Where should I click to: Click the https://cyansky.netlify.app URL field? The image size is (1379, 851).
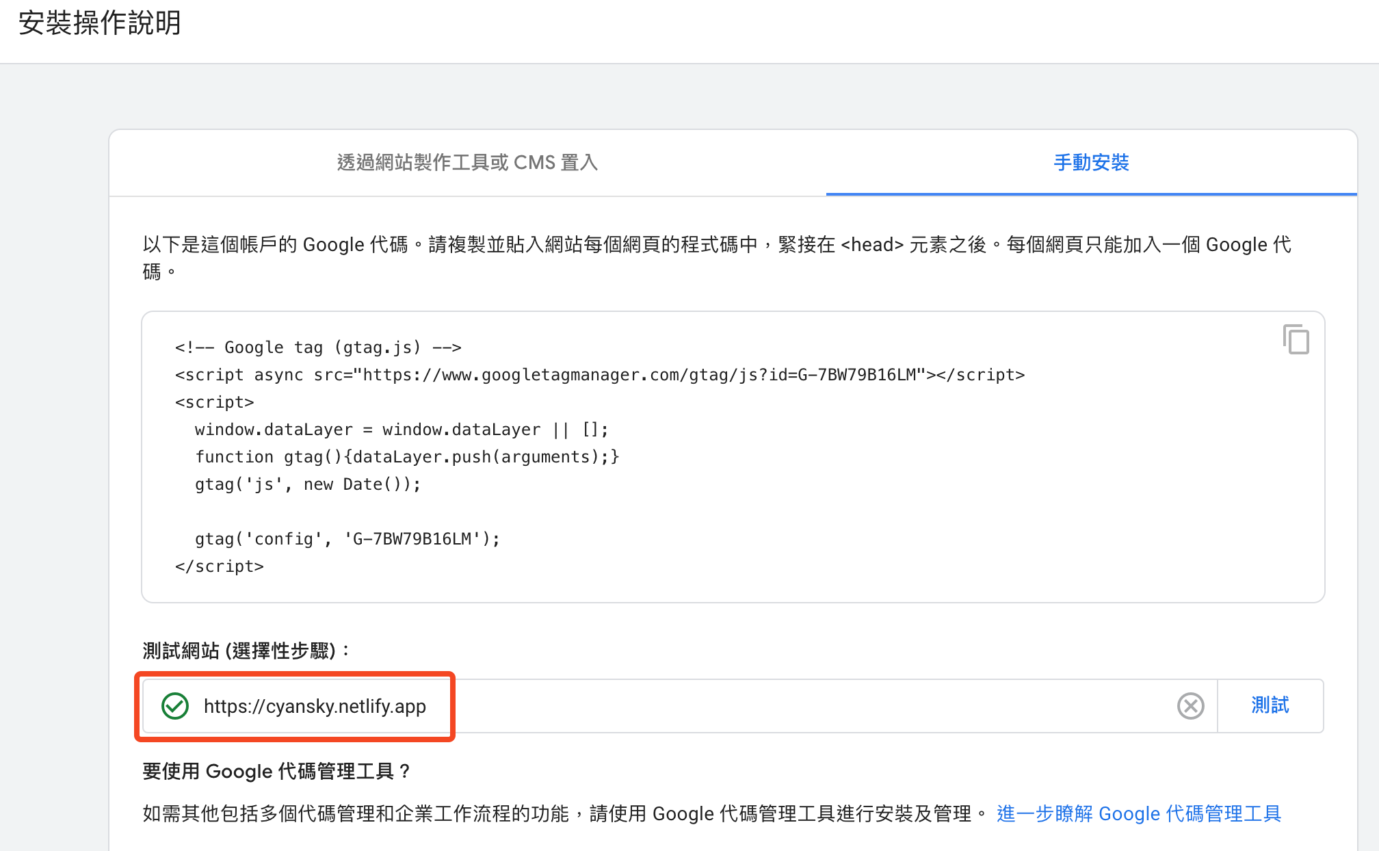pyautogui.click(x=679, y=706)
